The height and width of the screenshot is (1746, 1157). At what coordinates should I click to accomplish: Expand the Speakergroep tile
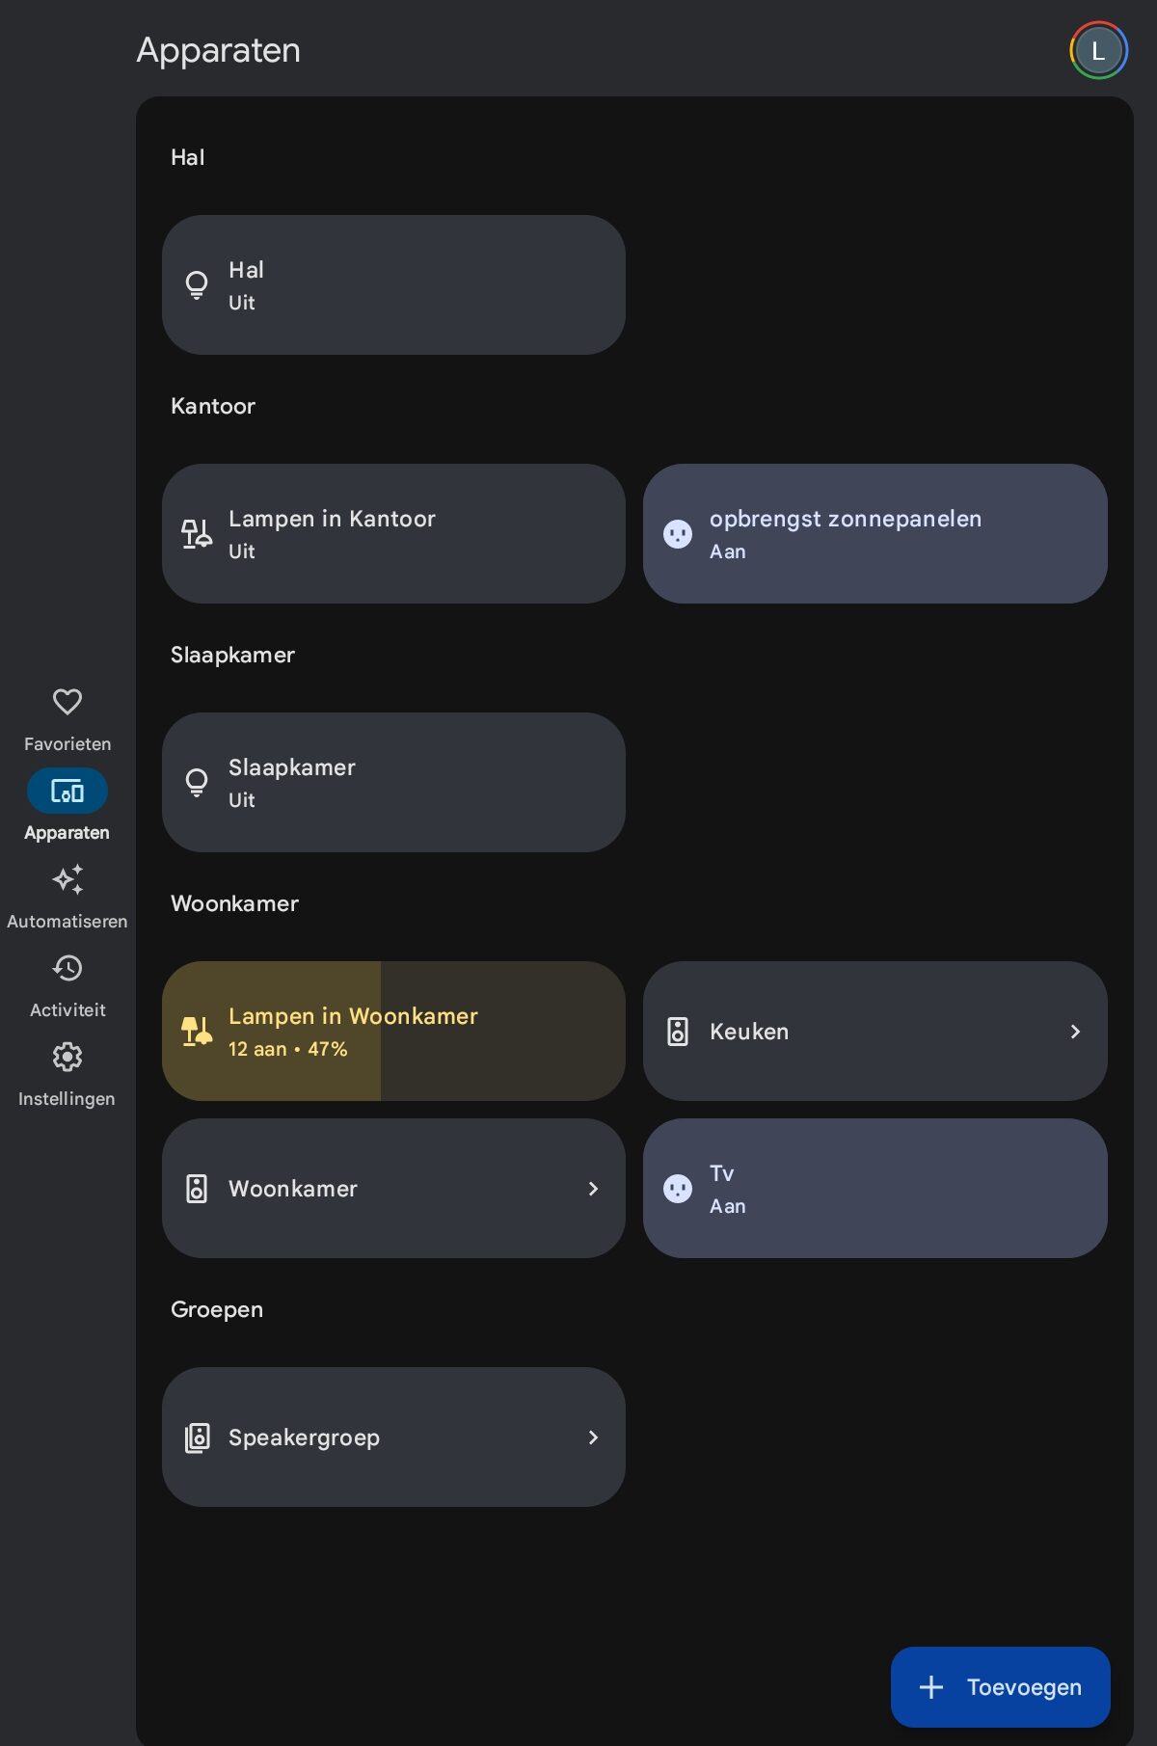(593, 1437)
